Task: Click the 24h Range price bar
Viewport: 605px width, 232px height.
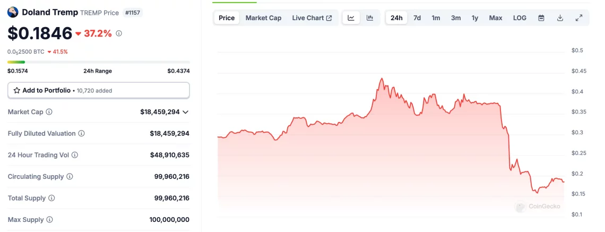Action: 99,62
